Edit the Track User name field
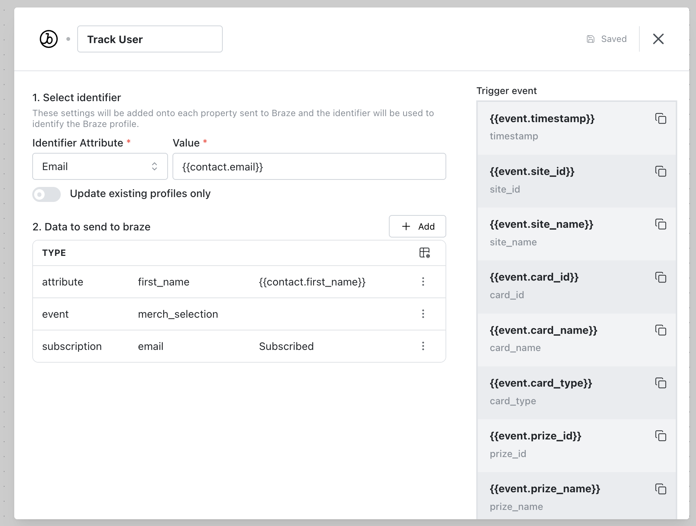Viewport: 696px width, 526px height. pyautogui.click(x=150, y=39)
